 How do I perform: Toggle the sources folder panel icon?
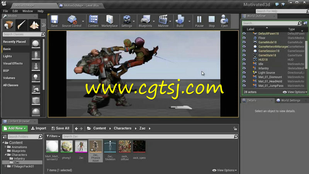click(x=5, y=136)
